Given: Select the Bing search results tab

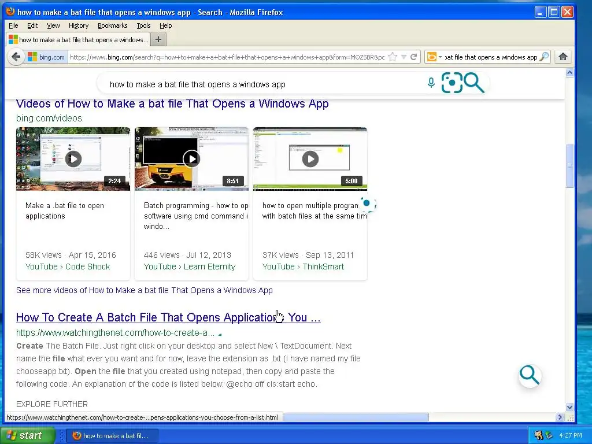Looking at the screenshot, I should (78, 40).
